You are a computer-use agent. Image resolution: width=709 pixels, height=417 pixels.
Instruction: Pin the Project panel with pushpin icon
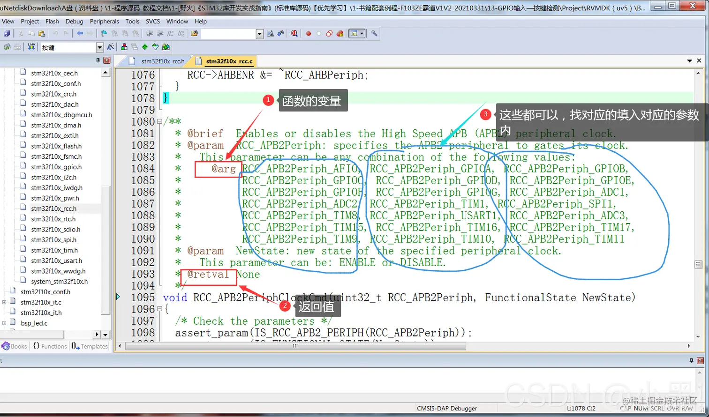pos(98,60)
